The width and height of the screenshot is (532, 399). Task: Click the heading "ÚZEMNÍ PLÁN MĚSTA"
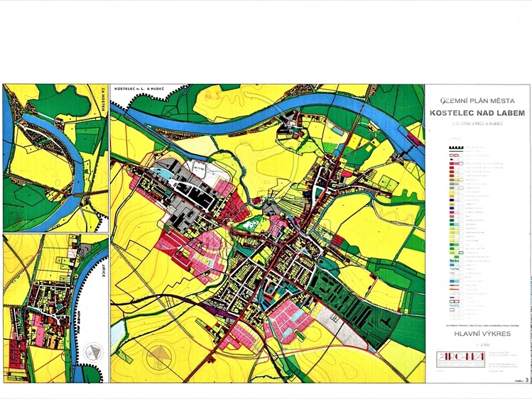pyautogui.click(x=477, y=101)
